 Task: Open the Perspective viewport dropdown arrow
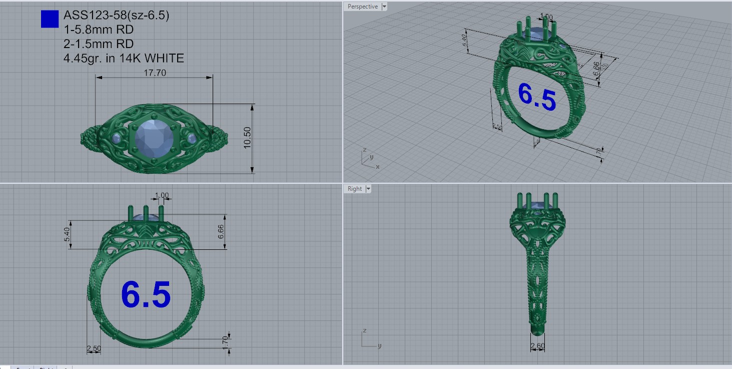[384, 7]
